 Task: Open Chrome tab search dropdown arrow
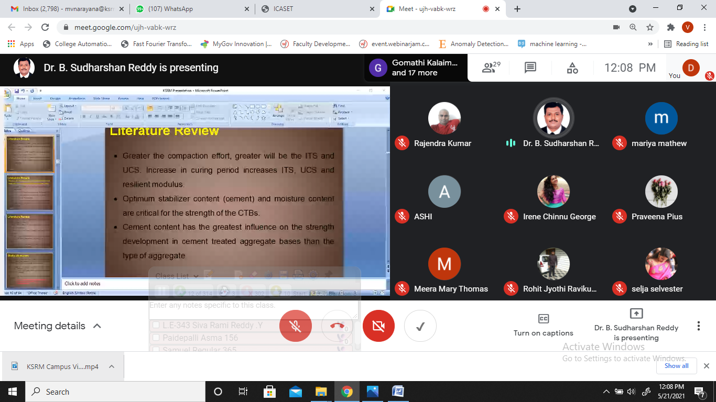pos(633,9)
